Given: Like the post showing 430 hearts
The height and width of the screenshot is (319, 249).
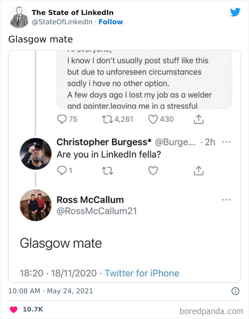Looking at the screenshot, I should 152,119.
